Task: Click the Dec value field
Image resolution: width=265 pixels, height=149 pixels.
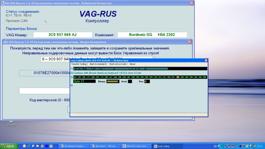Action: pyautogui.click(x=147, y=81)
